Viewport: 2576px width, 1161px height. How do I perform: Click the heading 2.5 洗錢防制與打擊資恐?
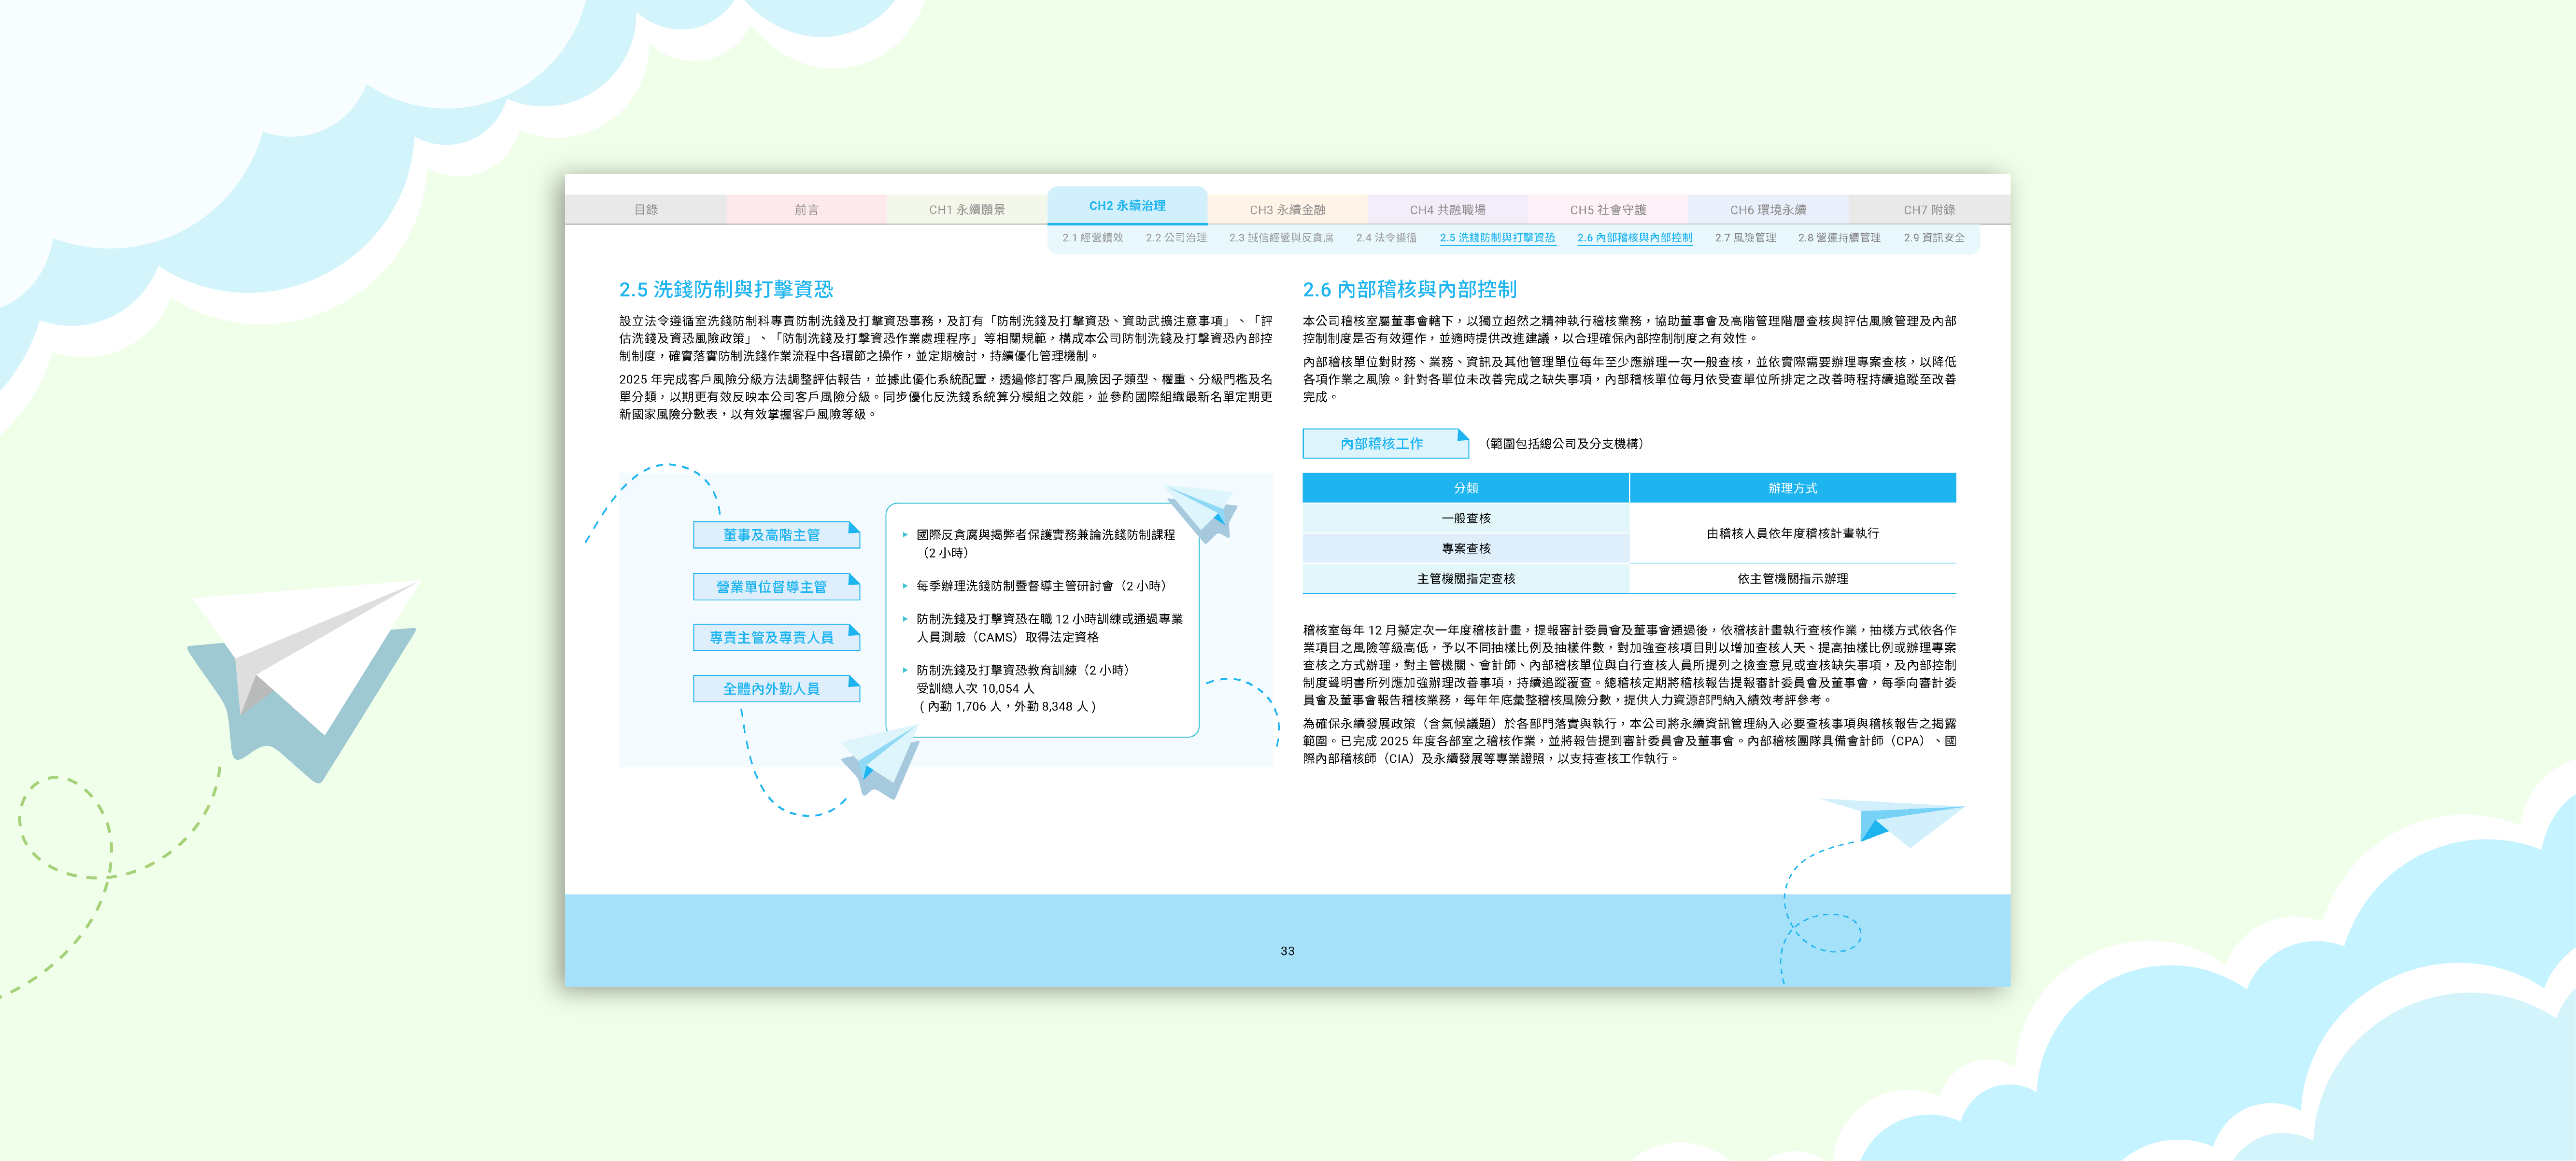(725, 289)
